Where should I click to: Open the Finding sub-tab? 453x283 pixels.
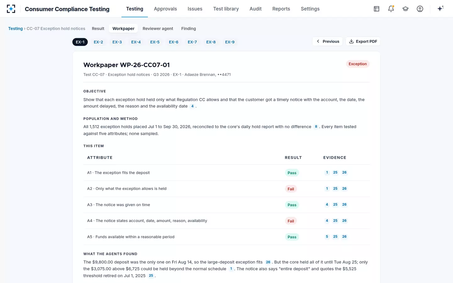(x=188, y=29)
